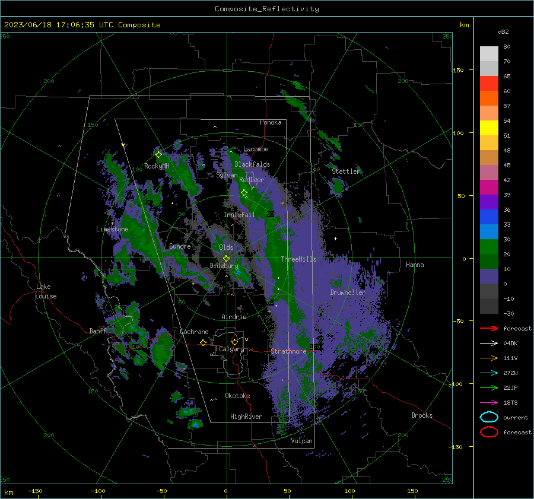Click the cyan 'current' ellipse icon
The height and width of the screenshot is (499, 534).
pos(489,417)
